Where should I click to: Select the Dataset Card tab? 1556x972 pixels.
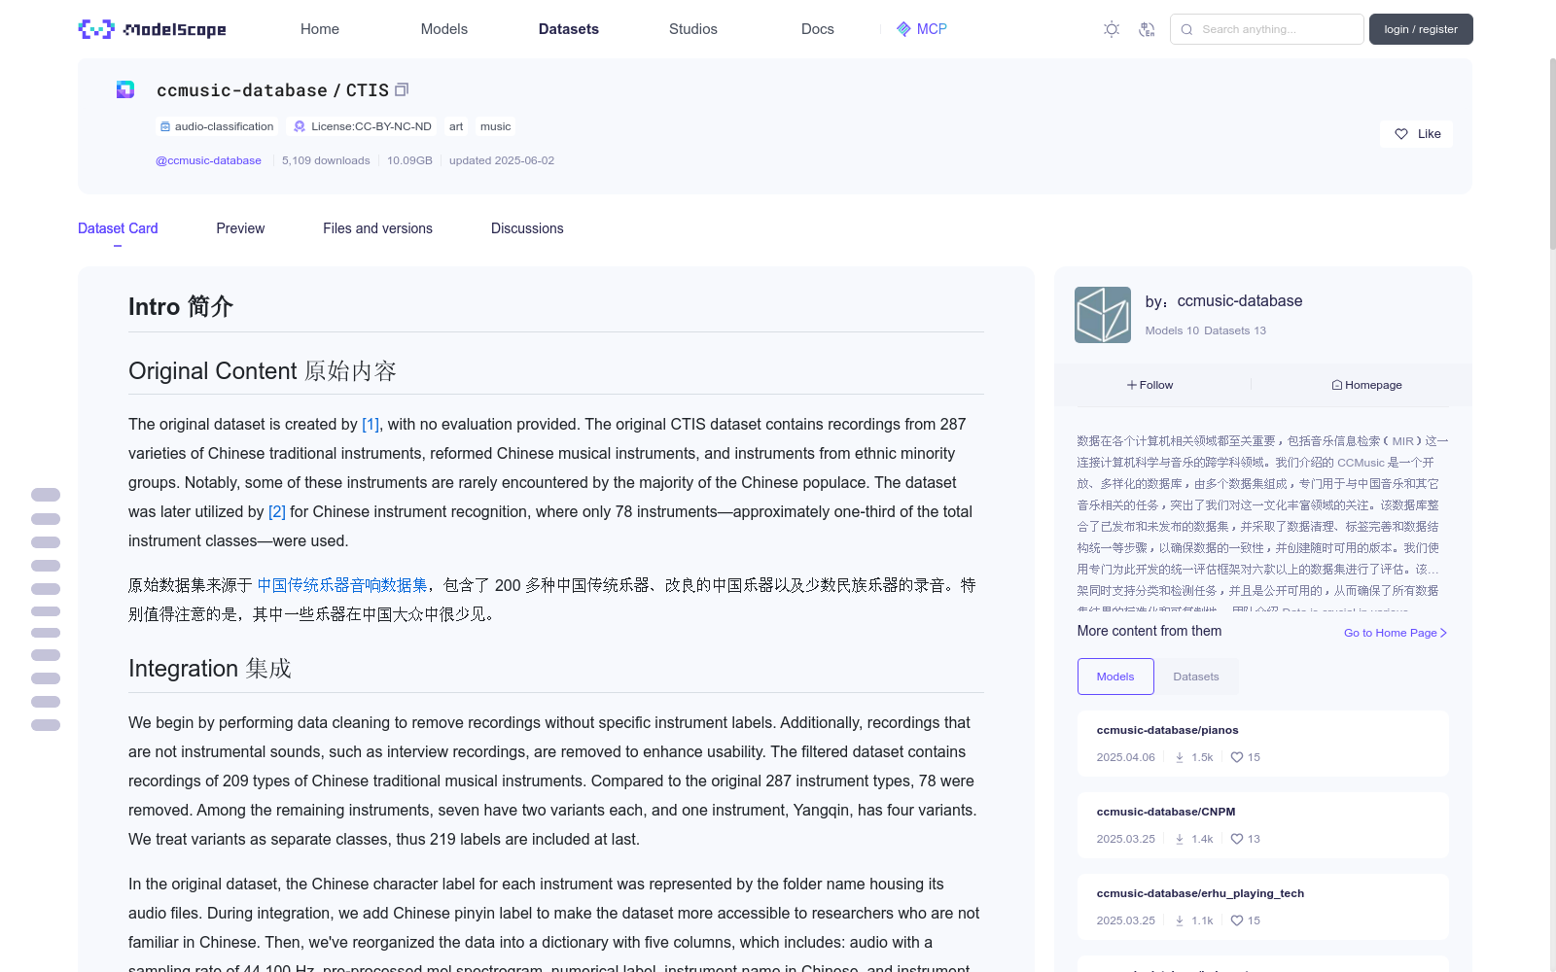(x=118, y=228)
